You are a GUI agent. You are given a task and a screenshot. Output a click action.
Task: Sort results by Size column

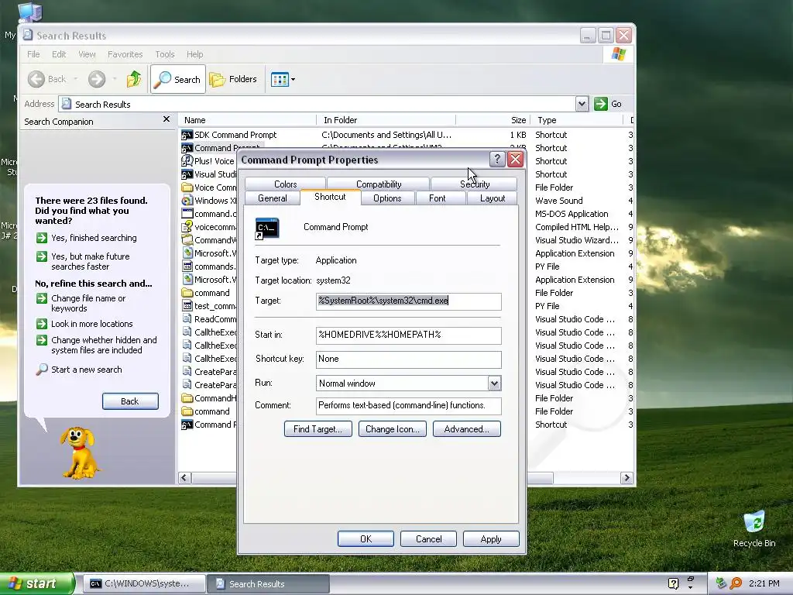[493, 120]
